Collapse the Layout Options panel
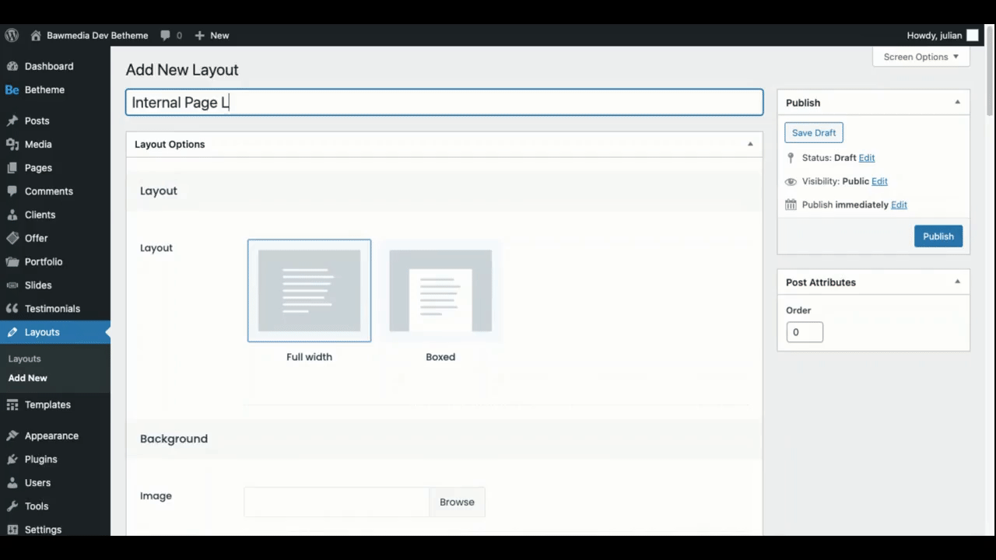The width and height of the screenshot is (996, 560). click(x=750, y=144)
